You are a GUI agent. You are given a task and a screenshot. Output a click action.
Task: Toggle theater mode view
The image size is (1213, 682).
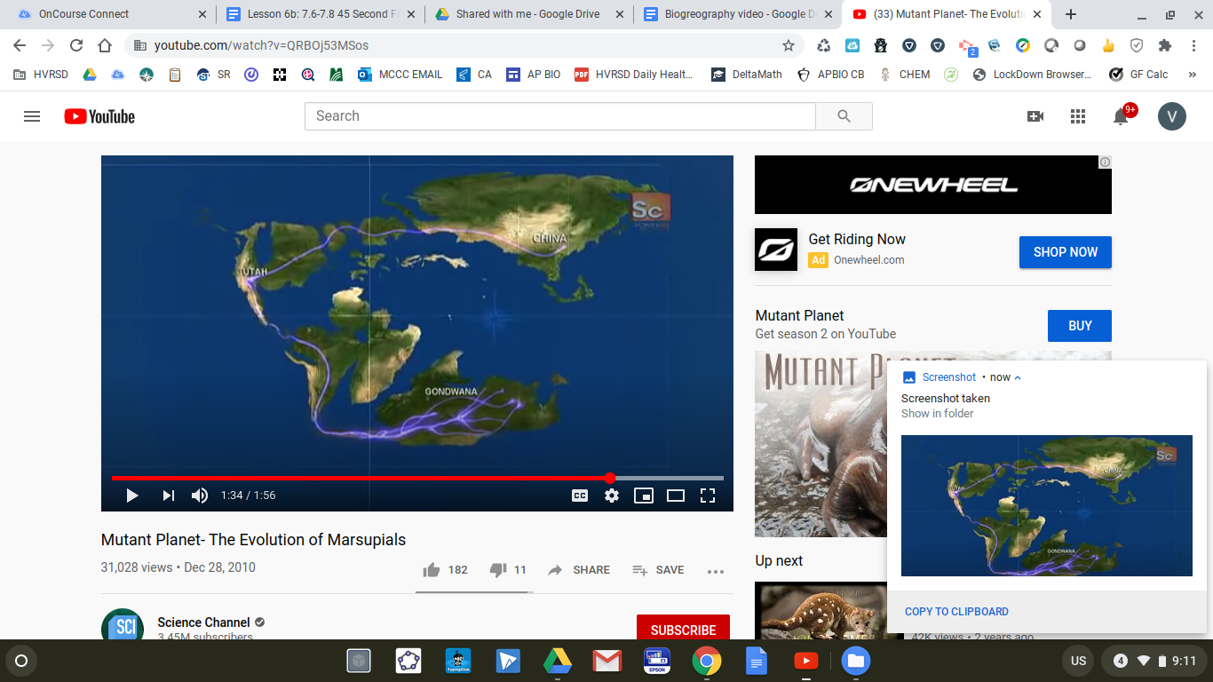[676, 496]
